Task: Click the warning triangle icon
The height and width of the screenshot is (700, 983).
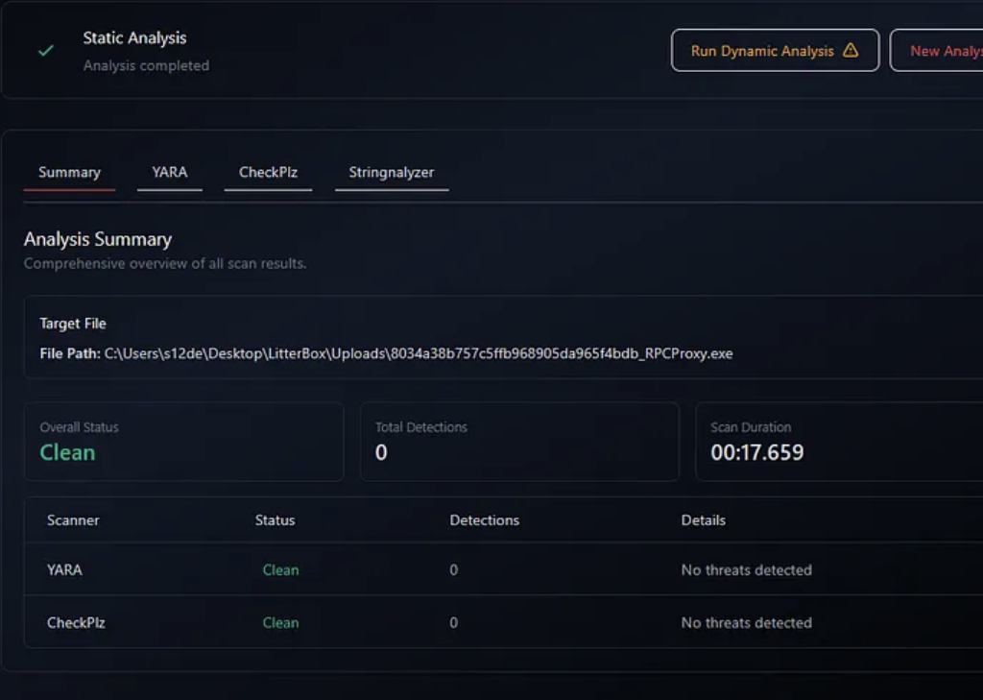Action: tap(851, 51)
